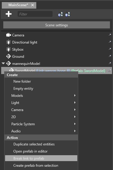Close the MainScene tab
Screen dimensions: 113x170
coord(32,5)
